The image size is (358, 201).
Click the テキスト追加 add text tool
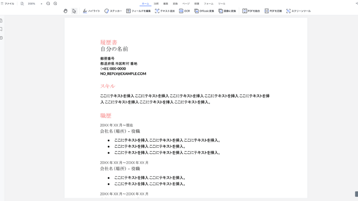[165, 11]
